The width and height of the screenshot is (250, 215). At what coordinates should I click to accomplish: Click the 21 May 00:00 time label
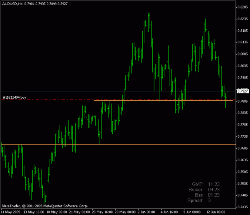pos(80,212)
